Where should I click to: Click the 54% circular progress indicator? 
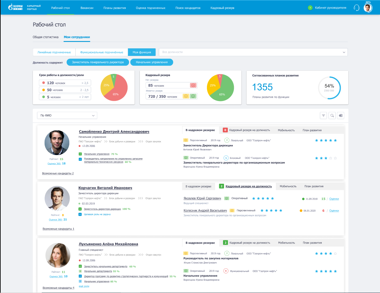(x=329, y=87)
